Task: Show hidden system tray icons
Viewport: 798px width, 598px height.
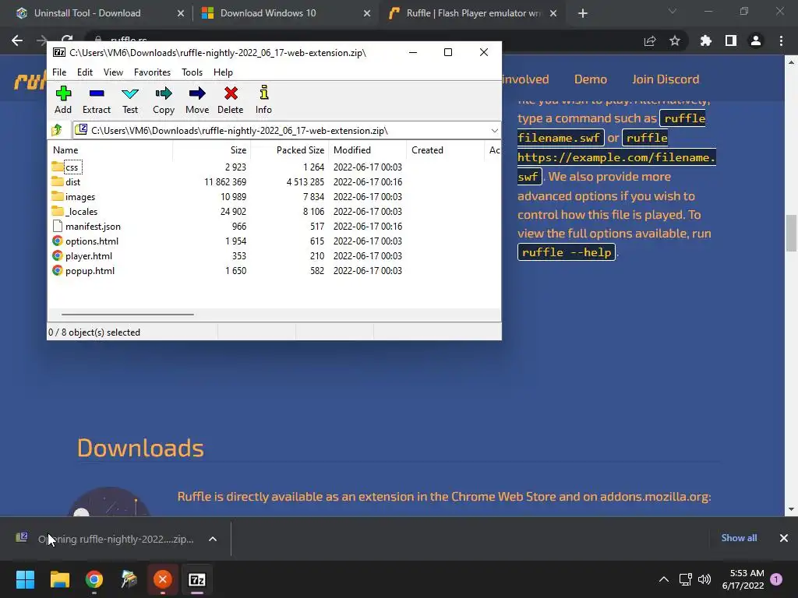Action: point(664,579)
